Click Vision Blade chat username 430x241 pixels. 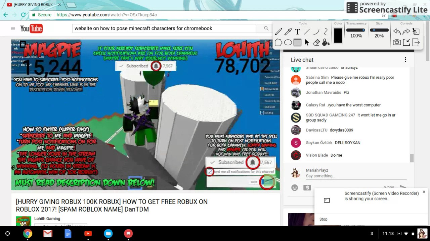[317, 155]
